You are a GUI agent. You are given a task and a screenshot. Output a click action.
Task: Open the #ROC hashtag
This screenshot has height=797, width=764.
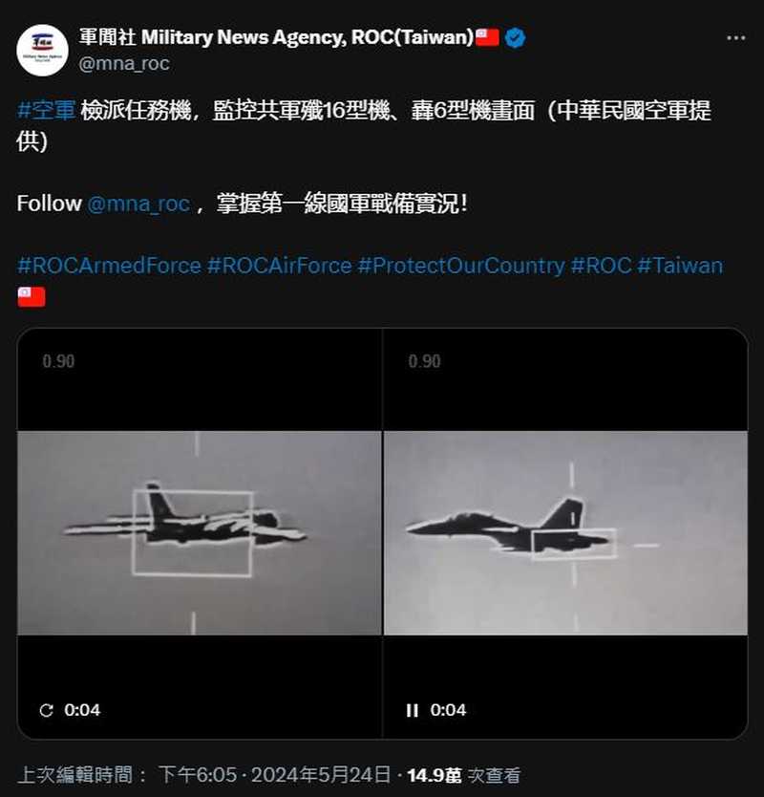pos(601,266)
